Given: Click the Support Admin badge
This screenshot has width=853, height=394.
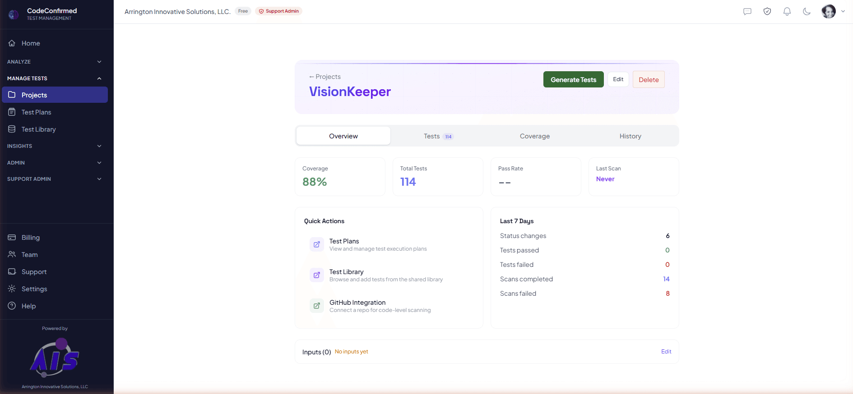Looking at the screenshot, I should 278,11.
